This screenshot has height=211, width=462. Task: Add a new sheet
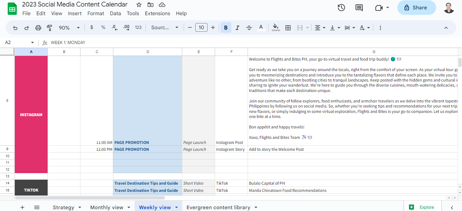[22, 207]
